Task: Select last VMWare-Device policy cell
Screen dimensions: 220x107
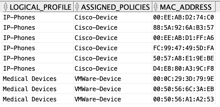Action: click(x=113, y=99)
